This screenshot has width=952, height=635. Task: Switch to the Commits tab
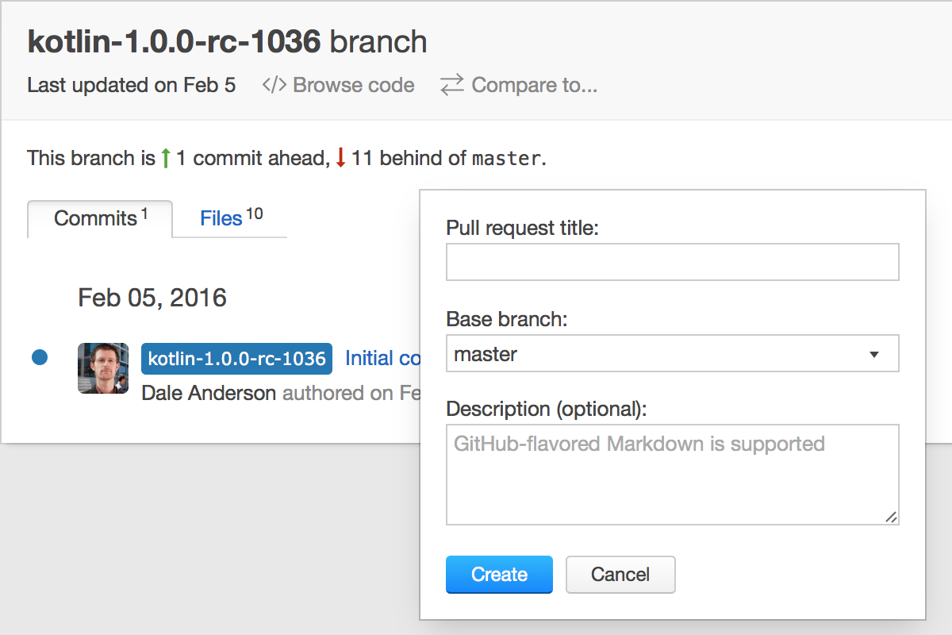(x=100, y=218)
